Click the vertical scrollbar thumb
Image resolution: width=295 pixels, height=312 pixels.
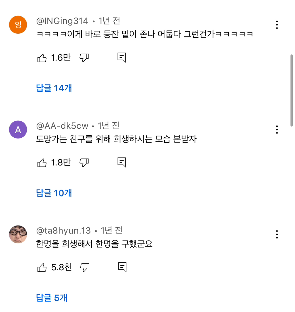pyautogui.click(x=292, y=90)
